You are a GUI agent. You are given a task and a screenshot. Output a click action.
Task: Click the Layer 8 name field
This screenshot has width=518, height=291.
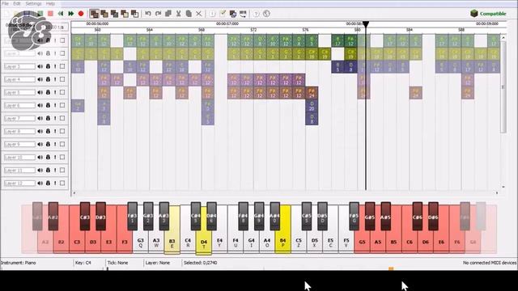coord(19,131)
